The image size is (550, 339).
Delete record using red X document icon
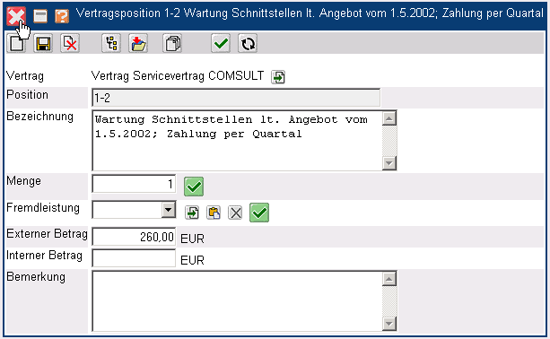click(x=70, y=43)
